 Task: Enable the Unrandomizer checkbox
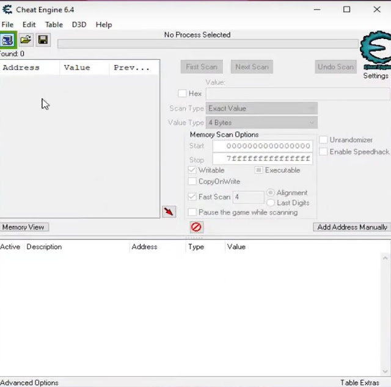[x=323, y=140]
